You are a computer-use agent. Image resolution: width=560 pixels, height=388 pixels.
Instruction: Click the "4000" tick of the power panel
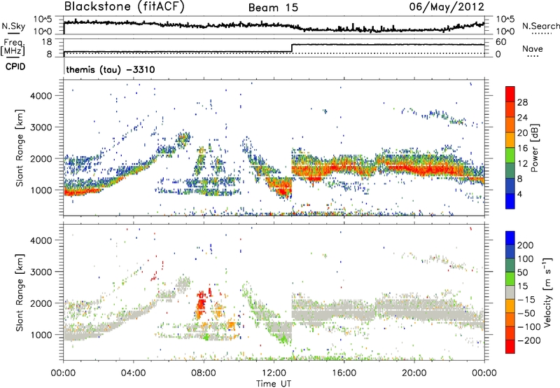[x=41, y=96]
